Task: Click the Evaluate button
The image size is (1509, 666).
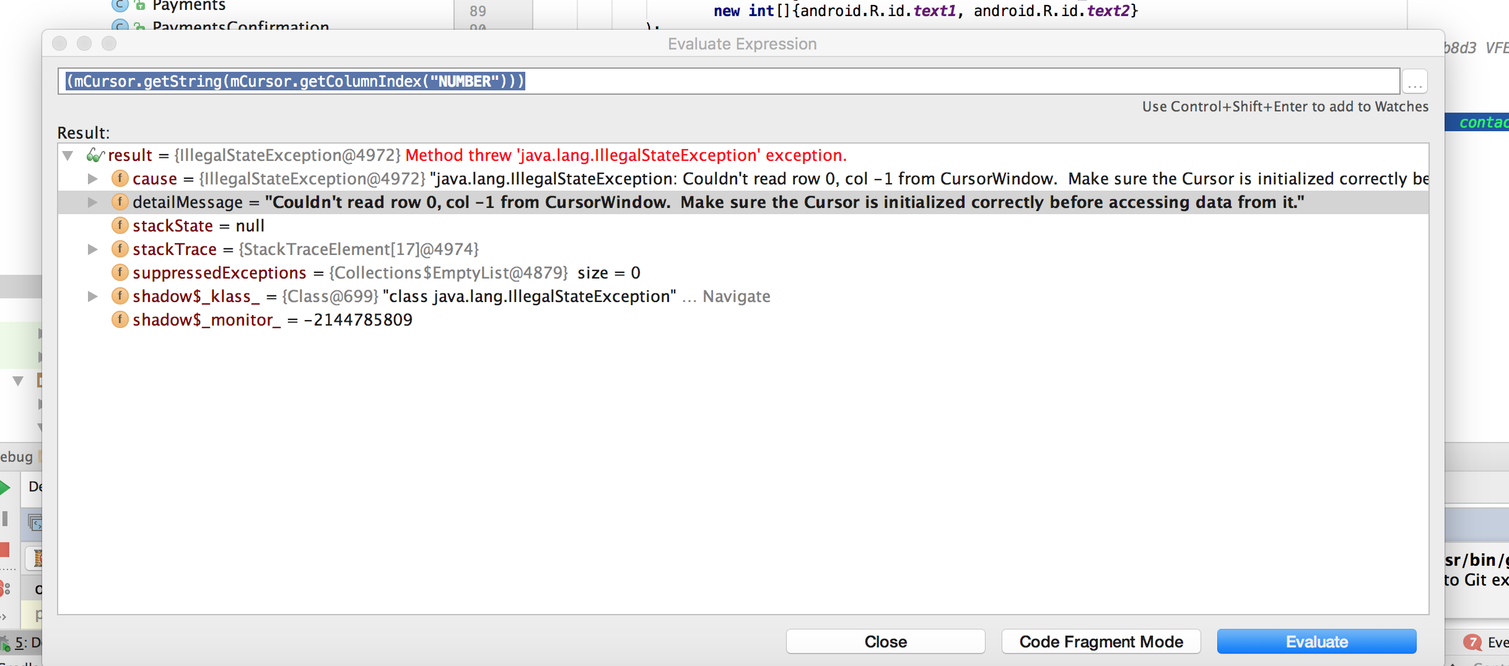Action: 1316,642
